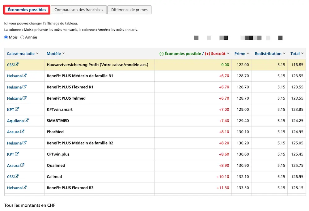Open the Modèle column sort dropdown
Viewport: 309px width, 211px height.
tap(64, 54)
